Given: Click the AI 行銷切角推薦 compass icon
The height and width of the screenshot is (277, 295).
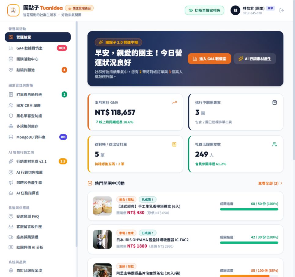Looking at the screenshot, I should pos(11,172).
